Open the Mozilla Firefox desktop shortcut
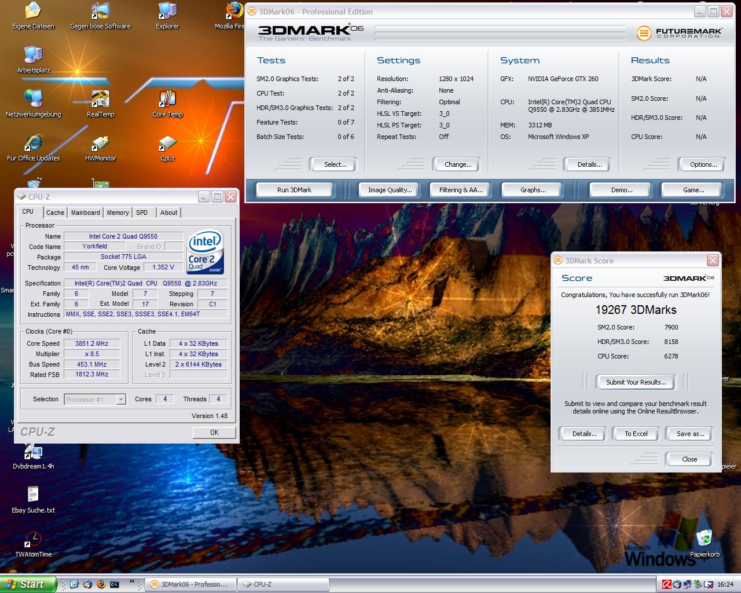Image resolution: width=741 pixels, height=593 pixels. tap(230, 16)
